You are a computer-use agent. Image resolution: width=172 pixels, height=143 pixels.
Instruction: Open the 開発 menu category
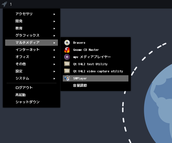click(x=32, y=21)
